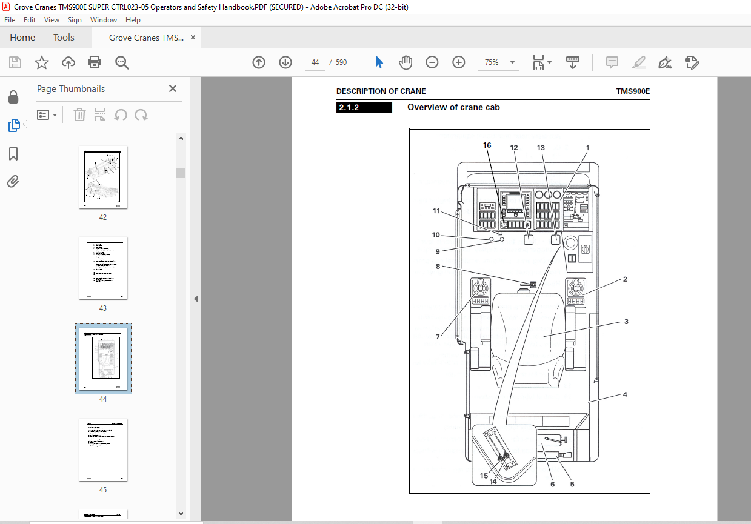Zoom out with the minus button
This screenshot has width=751, height=524.
tap(432, 62)
